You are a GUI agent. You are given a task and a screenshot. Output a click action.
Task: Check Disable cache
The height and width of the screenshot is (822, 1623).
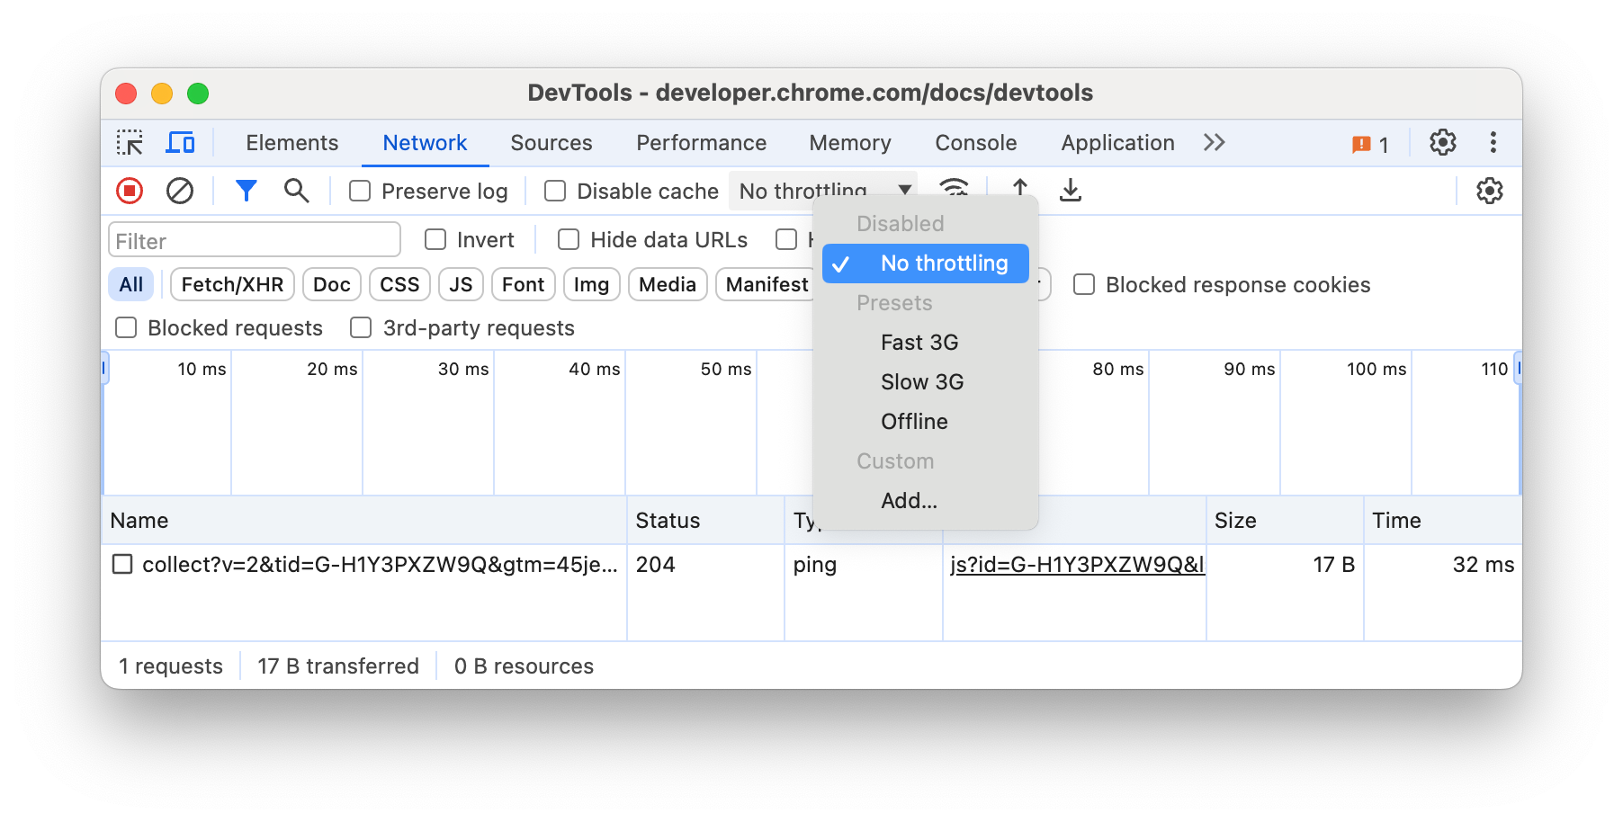point(554,191)
